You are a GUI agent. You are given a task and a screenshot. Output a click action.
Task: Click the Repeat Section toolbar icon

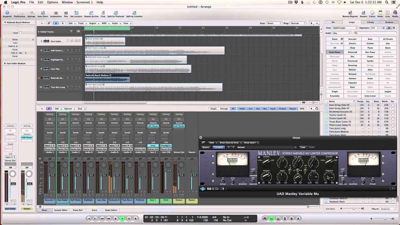point(91,14)
